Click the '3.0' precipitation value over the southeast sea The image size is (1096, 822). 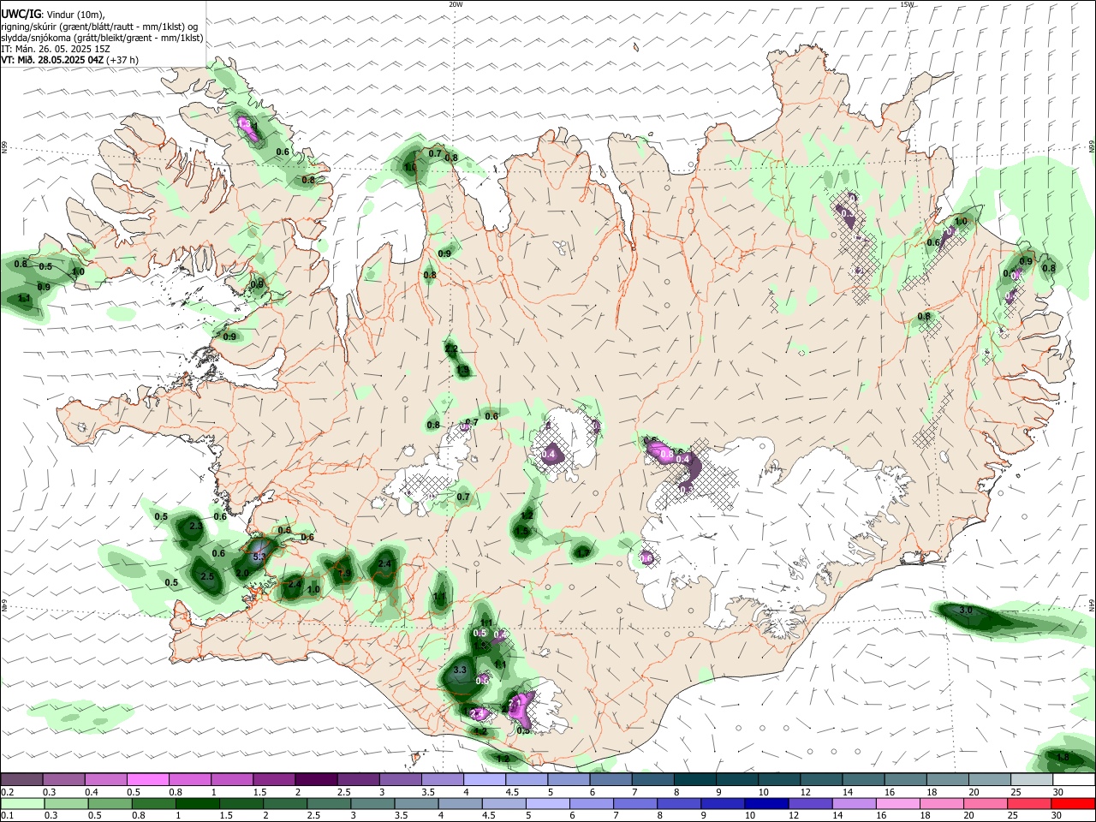pos(965,611)
